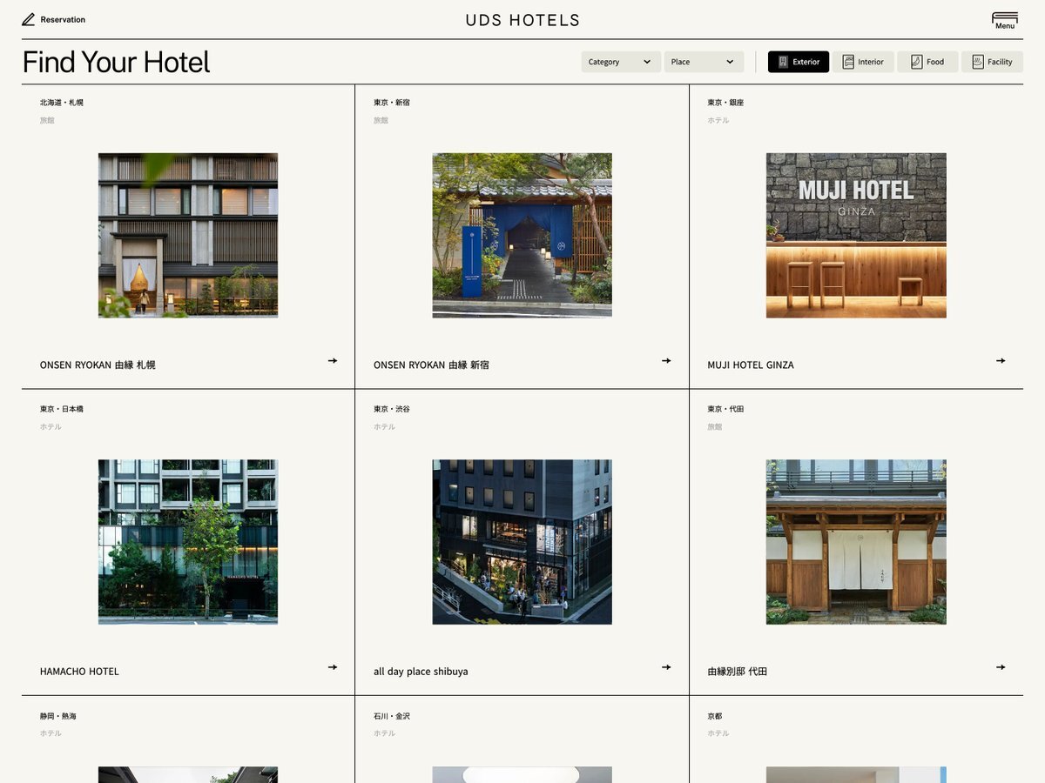Go to the Reservation page
This screenshot has height=783, width=1045.
(54, 19)
